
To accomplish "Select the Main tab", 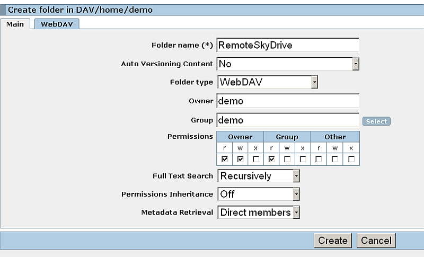I will pyautogui.click(x=15, y=24).
